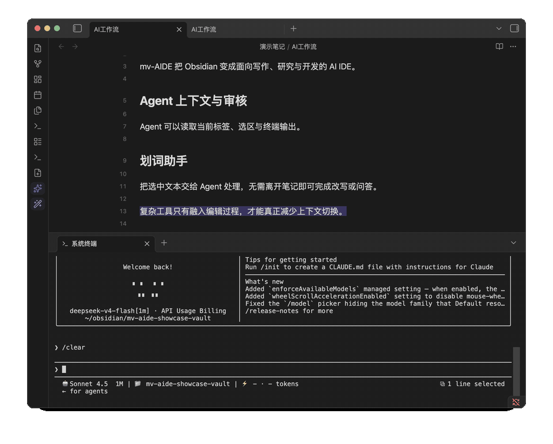553x444 pixels.
Task: Close the 系统终端 terminal tab
Action: (147, 244)
